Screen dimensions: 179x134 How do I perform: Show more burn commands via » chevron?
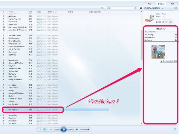163,8
